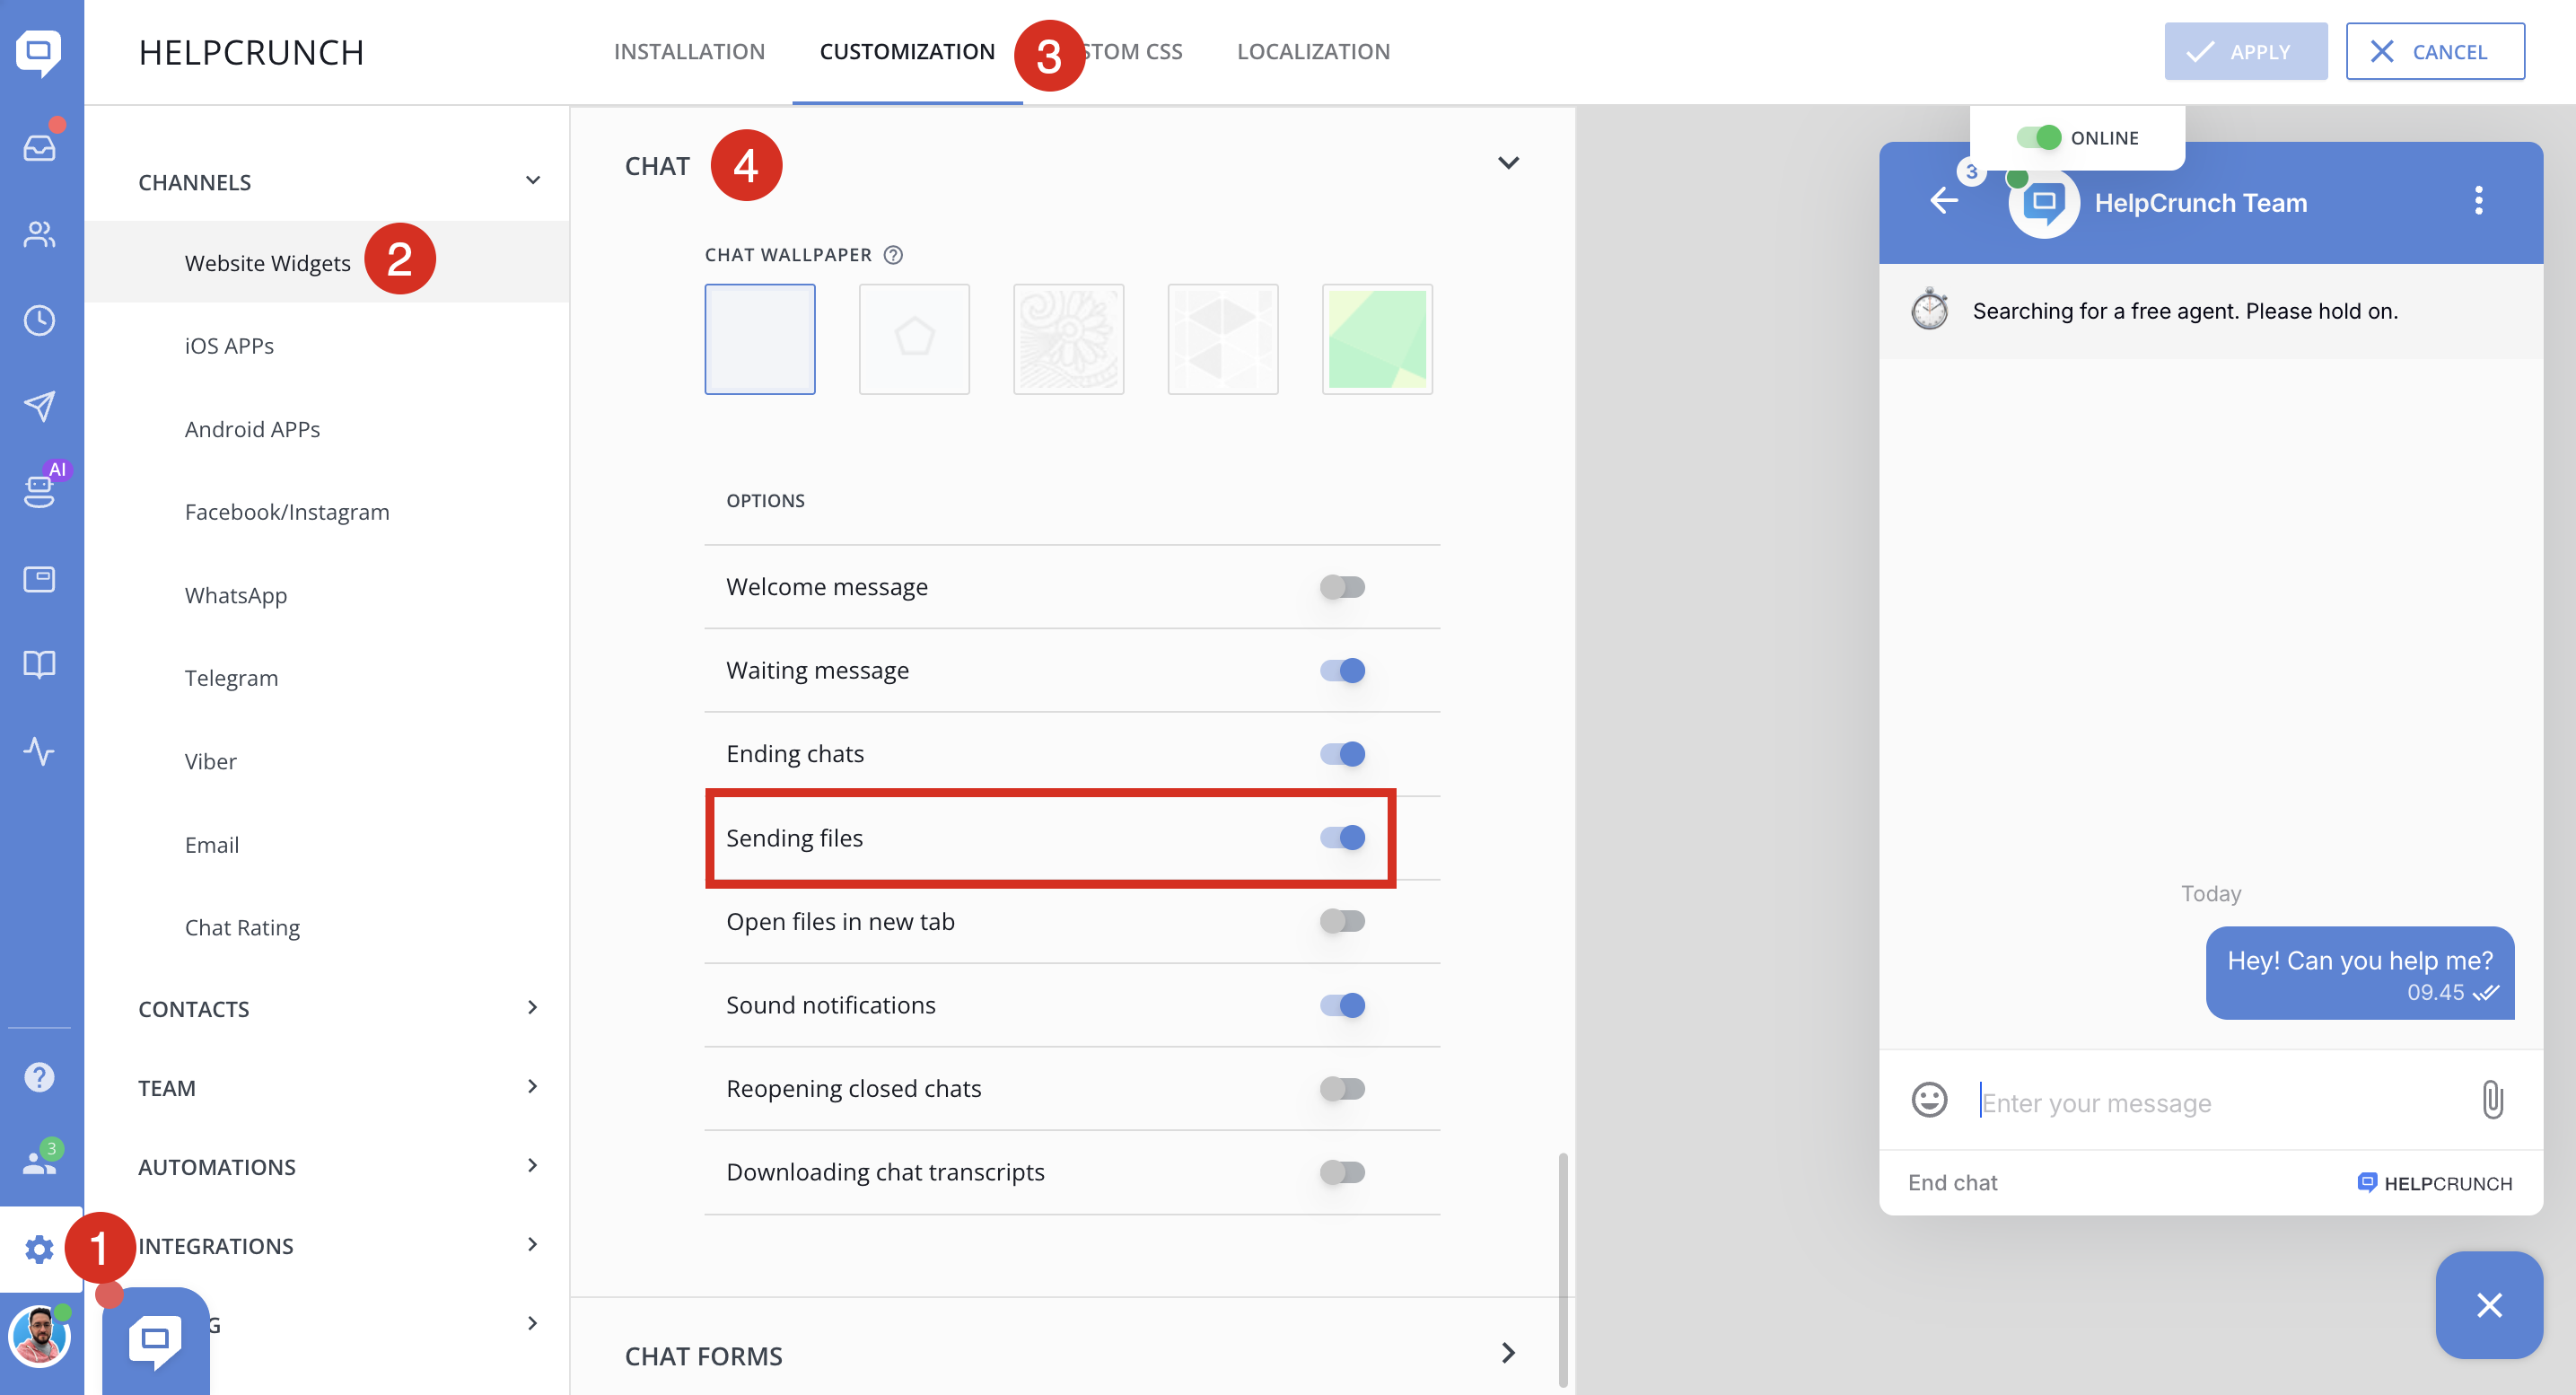This screenshot has height=1395, width=2576.
Task: Open the popups window icon in sidebar
Action: (39, 579)
